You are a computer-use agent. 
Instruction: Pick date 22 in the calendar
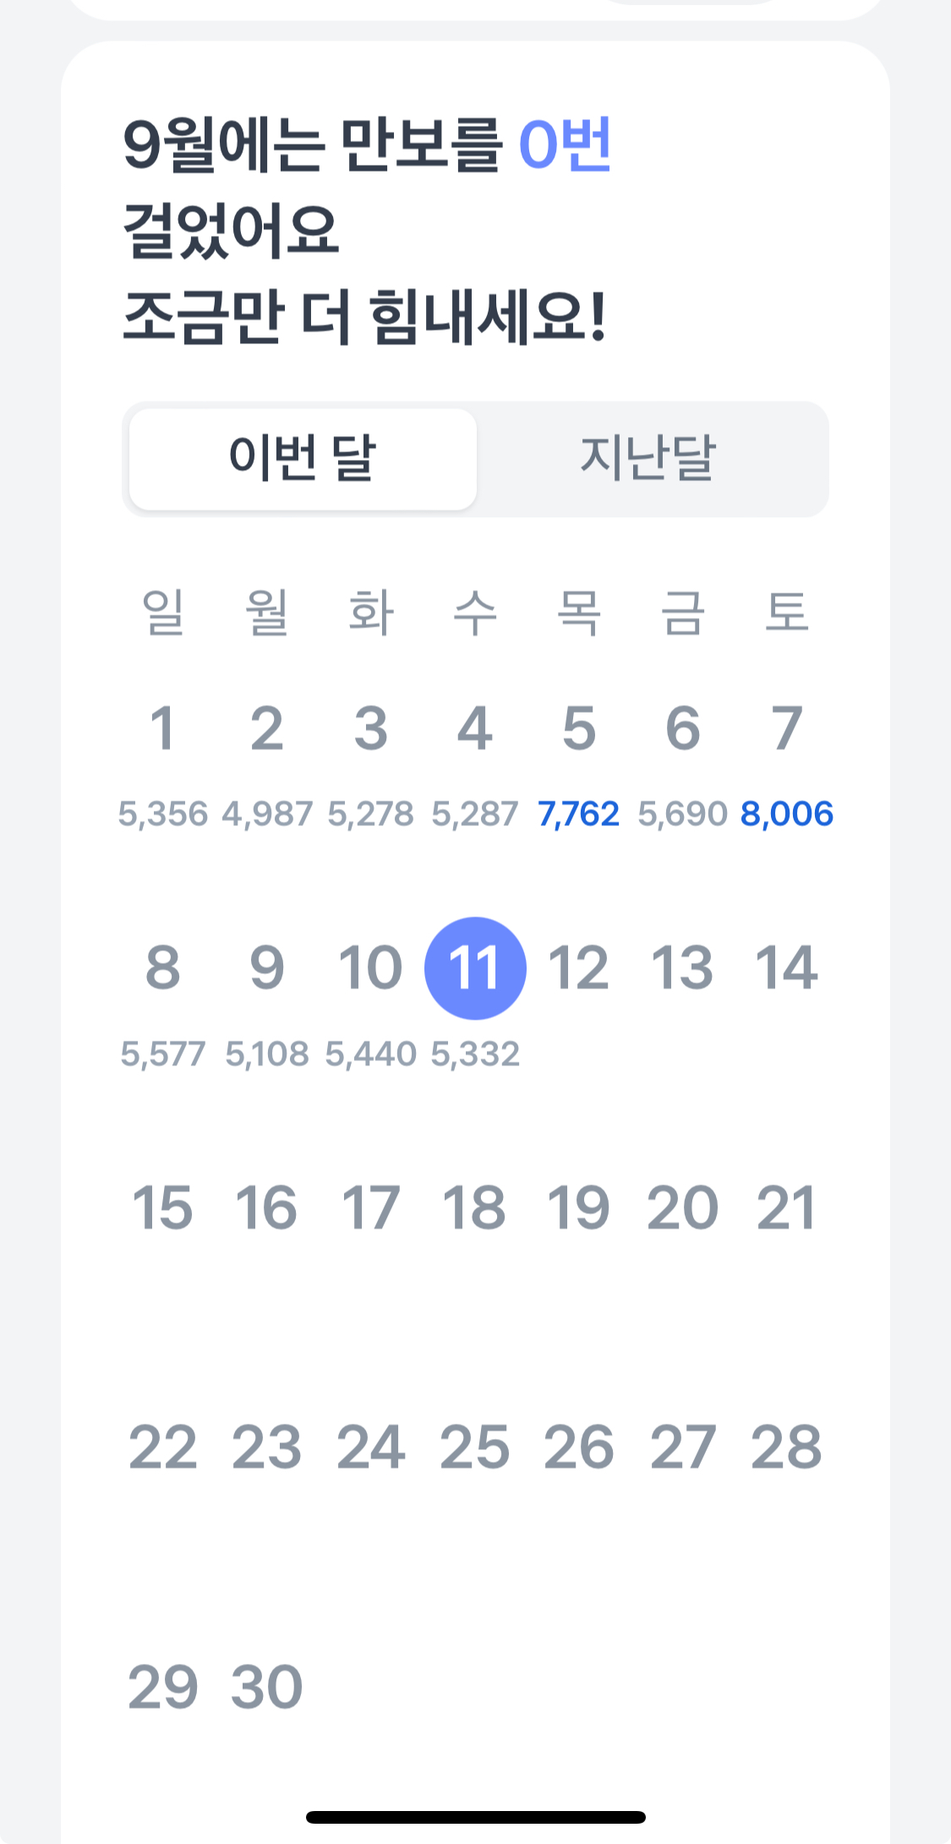(162, 1447)
